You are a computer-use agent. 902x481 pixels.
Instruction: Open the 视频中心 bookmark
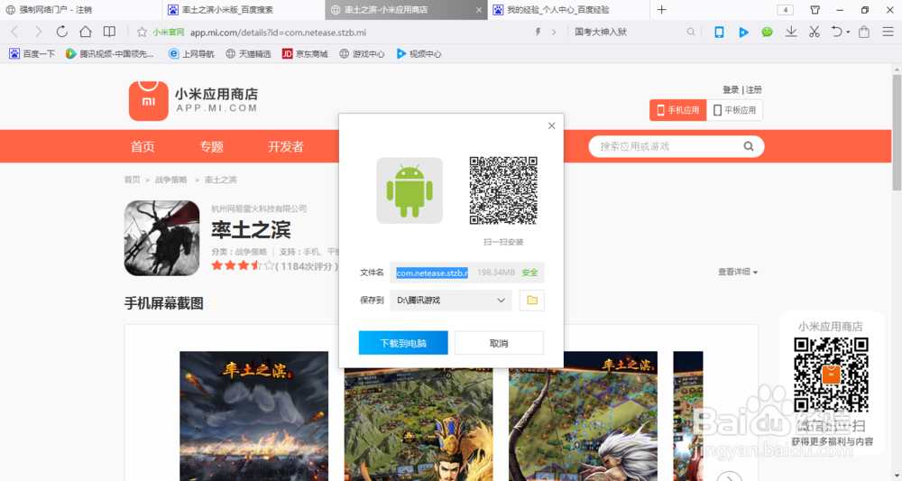click(419, 53)
